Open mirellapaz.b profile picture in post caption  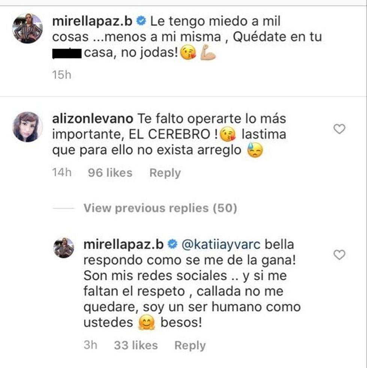[x=27, y=28]
